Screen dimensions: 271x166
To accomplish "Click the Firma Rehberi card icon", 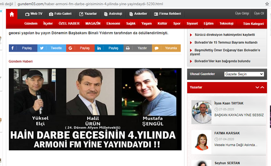I will coord(156,14).
